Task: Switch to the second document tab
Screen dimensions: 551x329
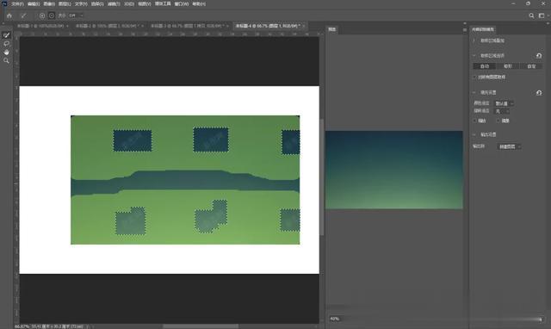Action: (x=107, y=26)
